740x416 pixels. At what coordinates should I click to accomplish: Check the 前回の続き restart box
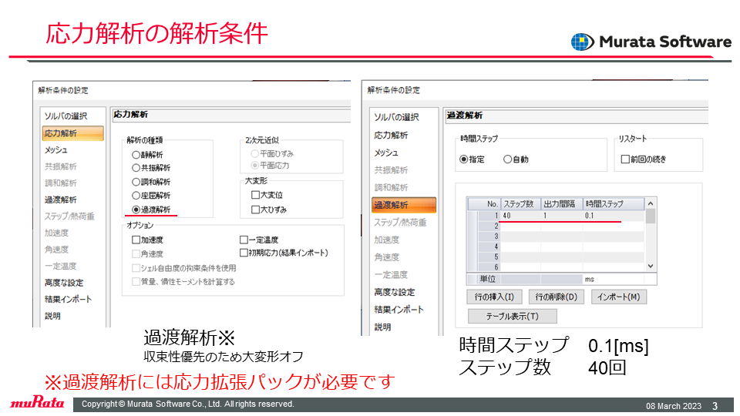625,159
